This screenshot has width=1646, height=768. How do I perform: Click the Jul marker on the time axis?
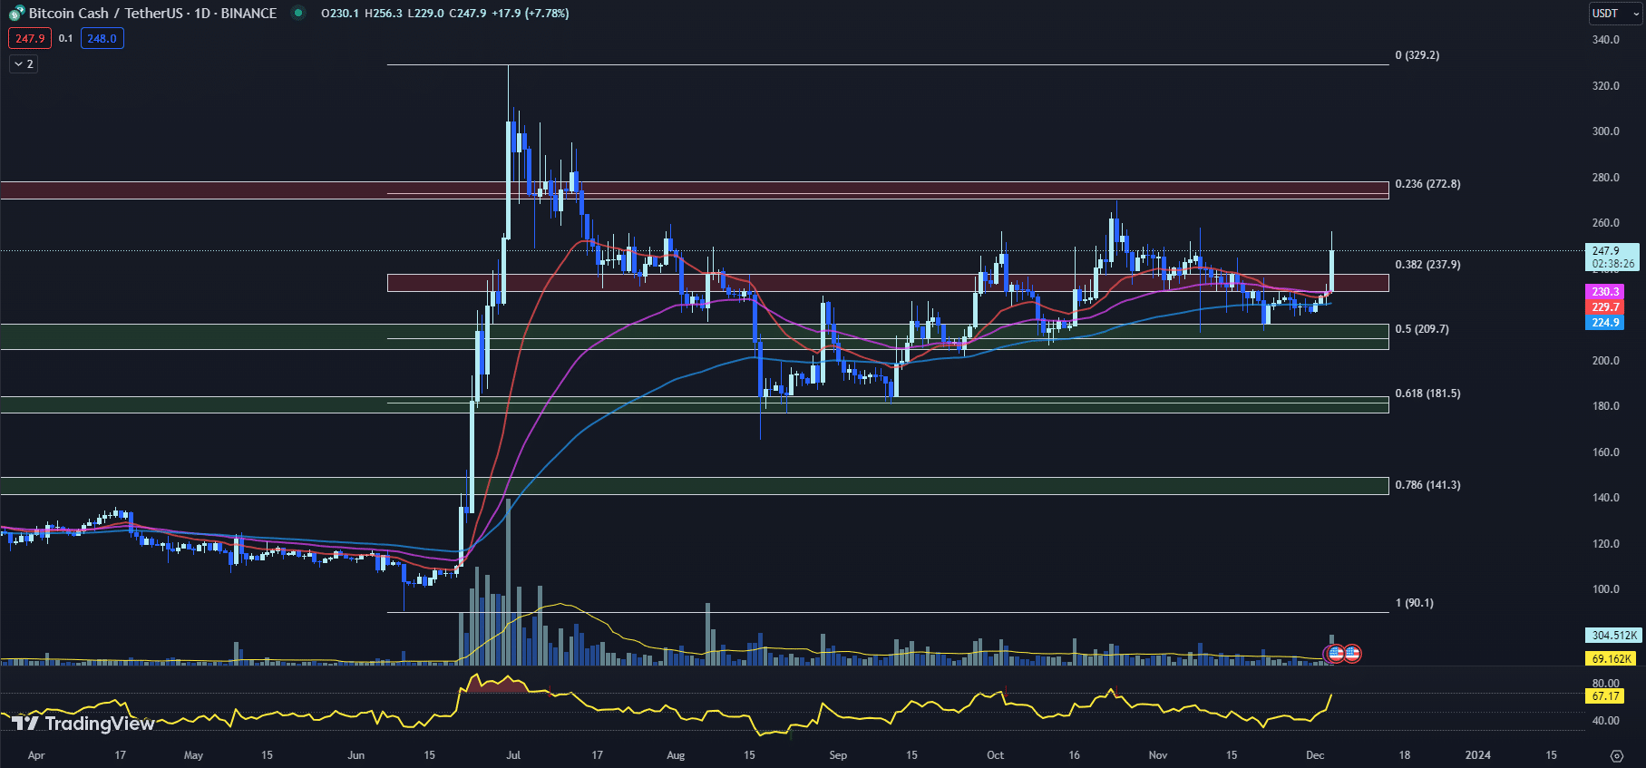[x=513, y=755]
